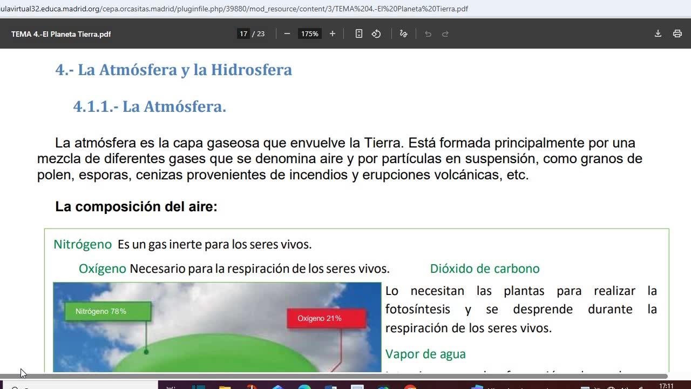Click 'Necesario para la respiración de los seres vivos.'

pos(260,269)
